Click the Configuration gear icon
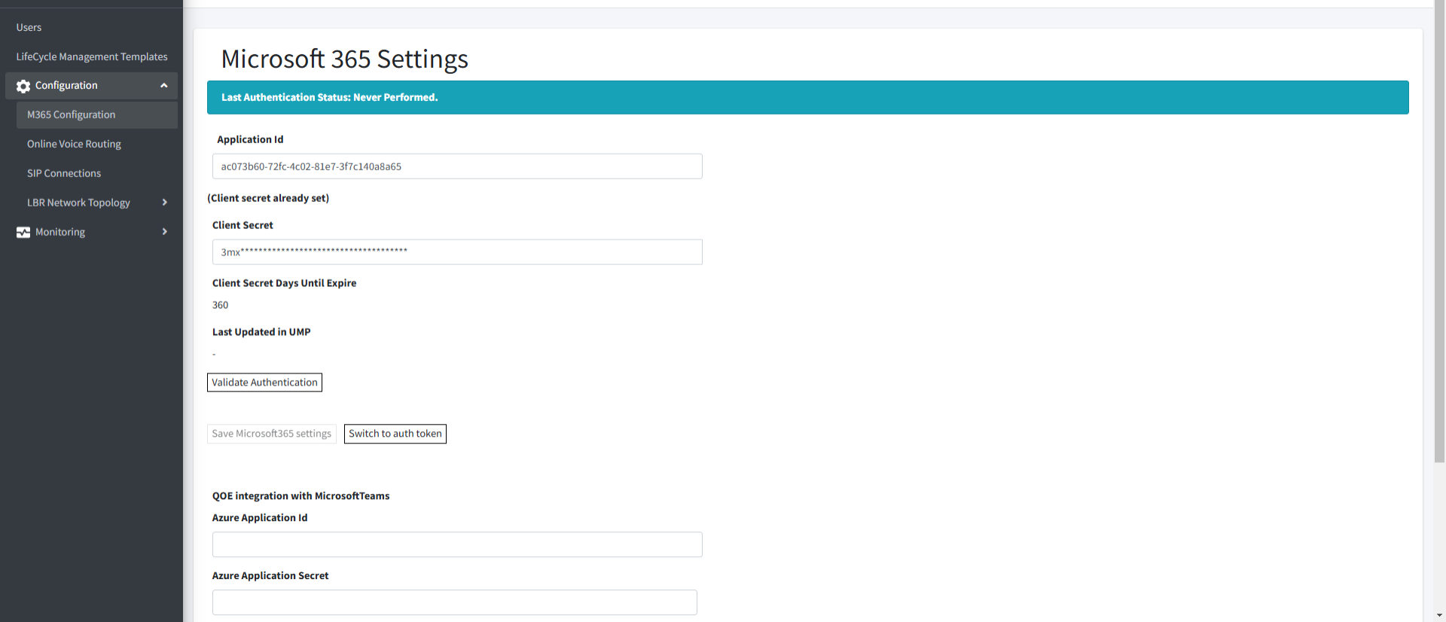Screen dimensions: 1446x622 [23, 86]
